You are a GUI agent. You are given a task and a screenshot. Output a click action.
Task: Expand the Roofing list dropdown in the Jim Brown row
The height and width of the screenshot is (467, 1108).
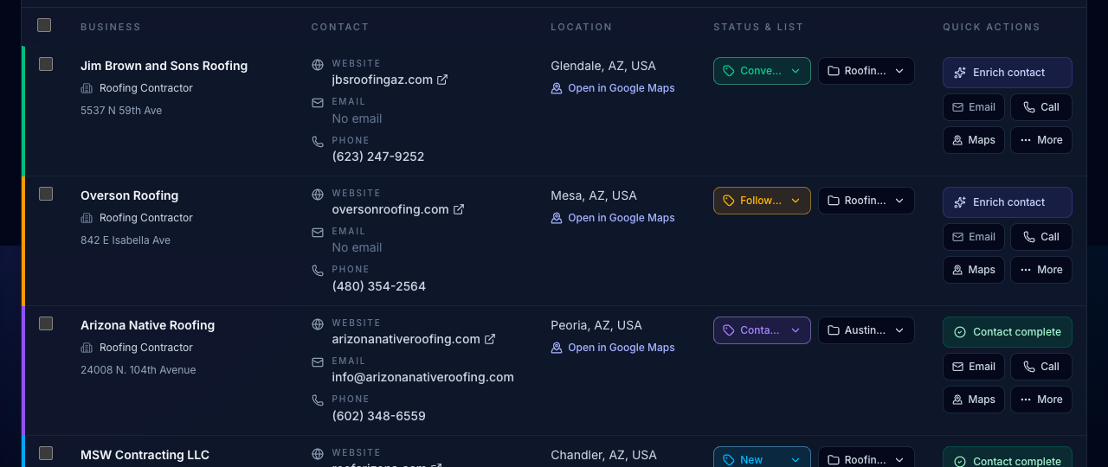(x=866, y=71)
